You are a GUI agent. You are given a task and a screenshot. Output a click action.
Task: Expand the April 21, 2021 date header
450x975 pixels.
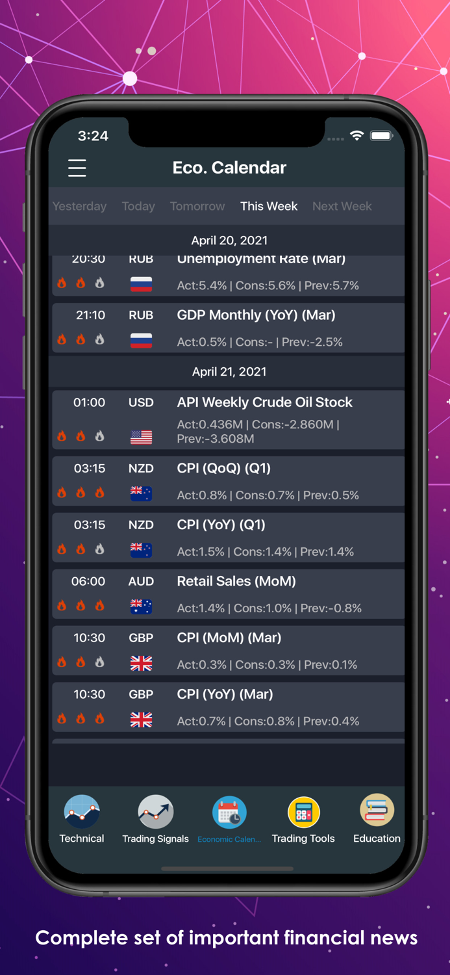pos(229,371)
